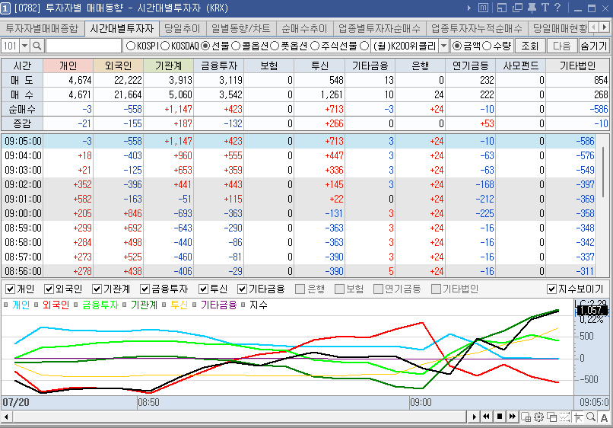Click the chart zoom magnifier icon
This screenshot has height=428, width=613.
coord(591,417)
